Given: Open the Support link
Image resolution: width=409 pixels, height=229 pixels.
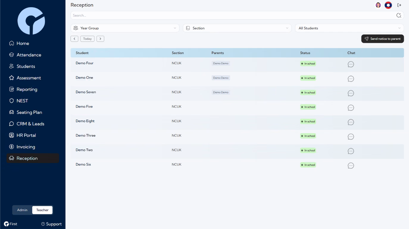Looking at the screenshot, I should [x=51, y=224].
